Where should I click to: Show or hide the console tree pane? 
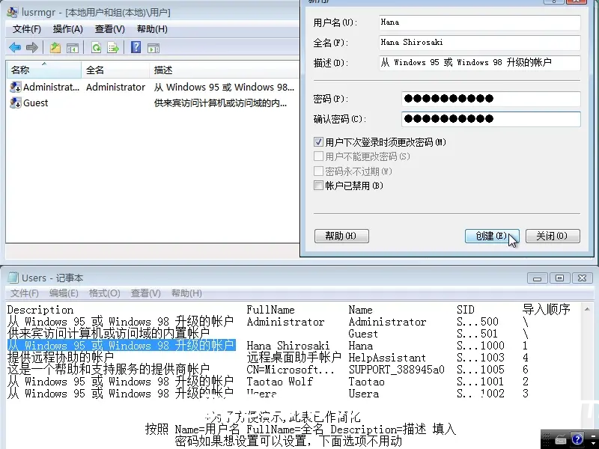73,48
